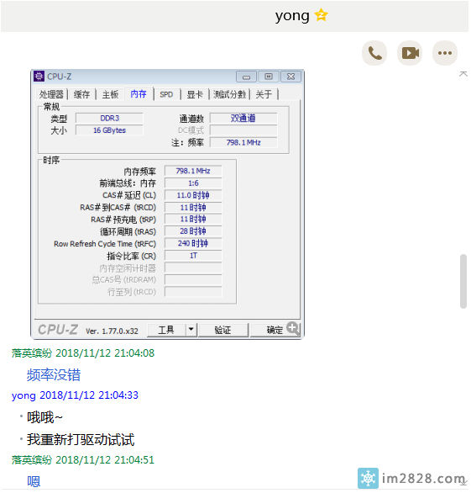This screenshot has width=471, height=493.
Task: Click the CPU-Z version text Ver. 1.77.0.x32
Action: [112, 331]
